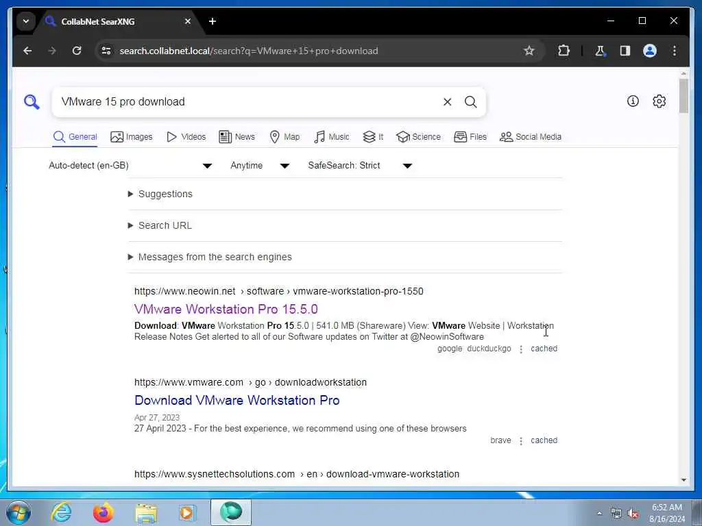
Task: Switch to the News tab
Action: tap(237, 137)
